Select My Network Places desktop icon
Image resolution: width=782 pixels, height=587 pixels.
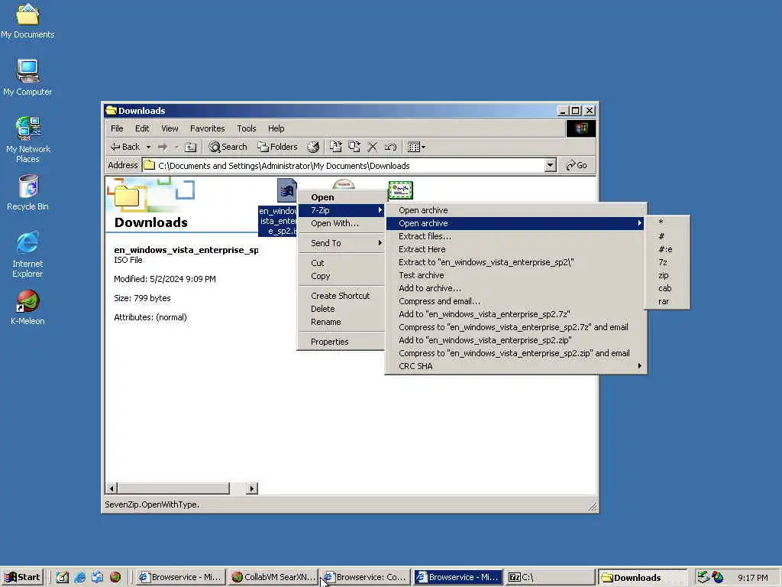[27, 139]
